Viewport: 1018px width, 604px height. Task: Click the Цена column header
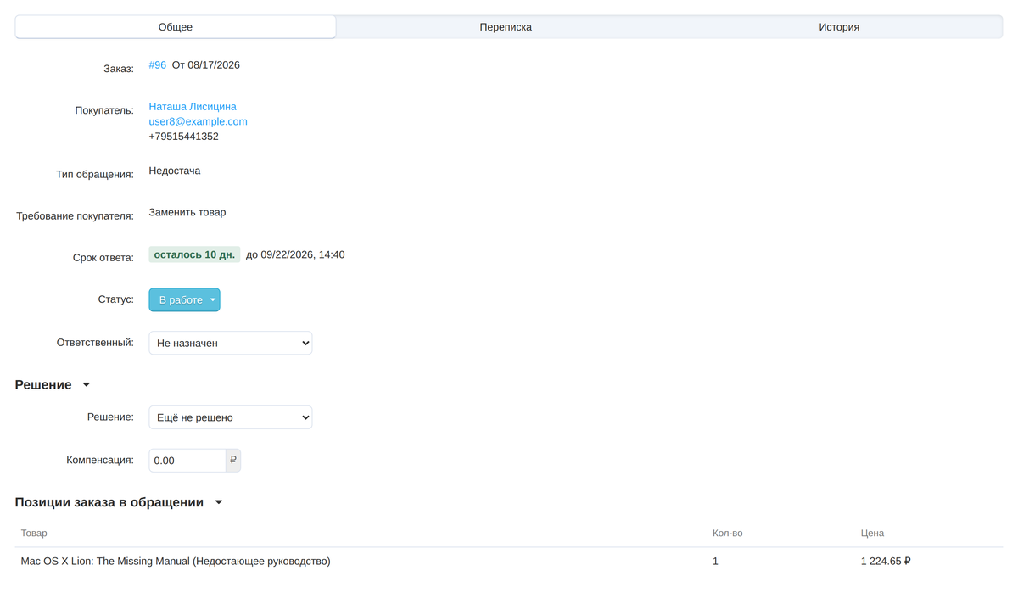872,534
